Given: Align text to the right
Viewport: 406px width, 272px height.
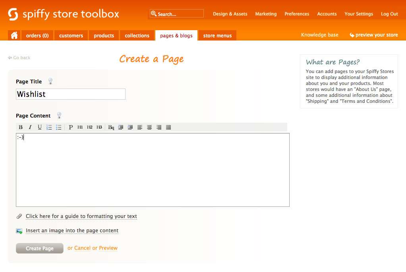Looking at the screenshot, I should pos(159,127).
